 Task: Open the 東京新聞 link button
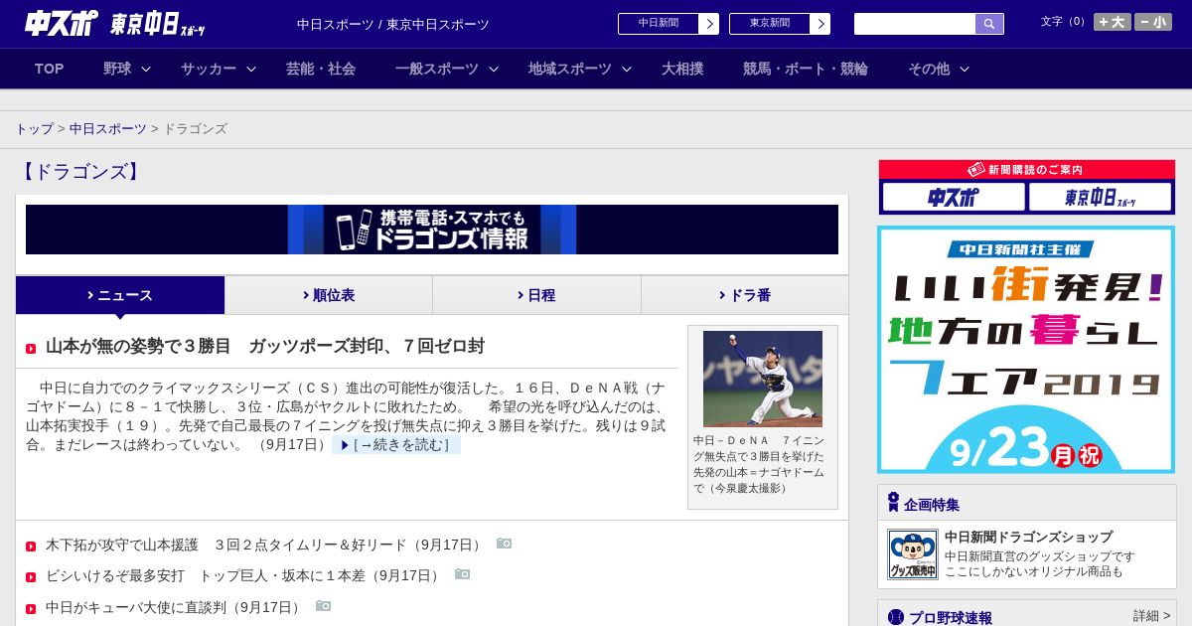(x=770, y=24)
